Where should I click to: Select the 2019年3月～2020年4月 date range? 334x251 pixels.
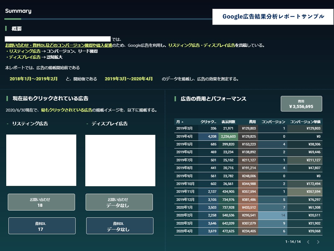(129, 79)
